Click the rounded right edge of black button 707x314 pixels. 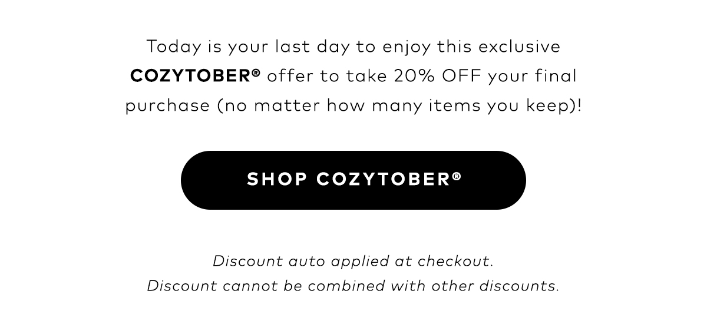(513, 180)
